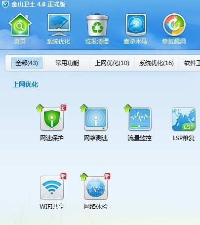This screenshot has width=200, height=225.
Task: Switch to the 常用功能 tab
Action: pos(67,63)
